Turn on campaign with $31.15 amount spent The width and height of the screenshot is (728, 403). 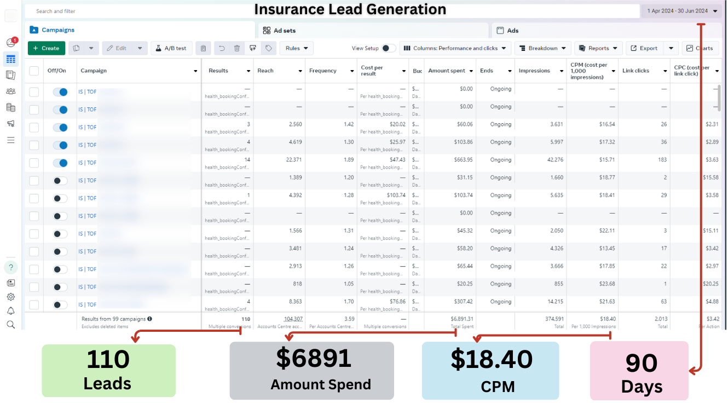(x=60, y=181)
